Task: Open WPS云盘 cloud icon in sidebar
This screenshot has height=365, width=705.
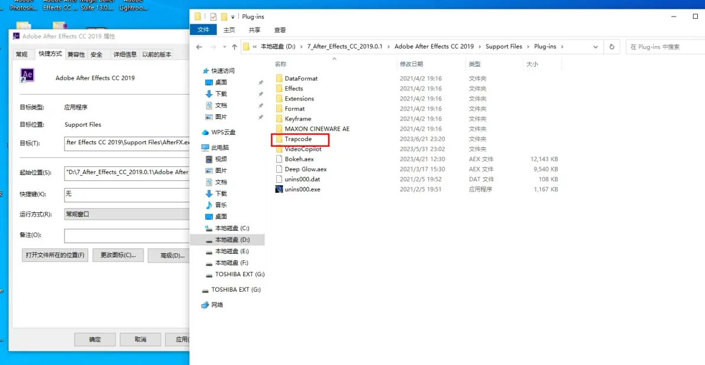Action: point(205,133)
